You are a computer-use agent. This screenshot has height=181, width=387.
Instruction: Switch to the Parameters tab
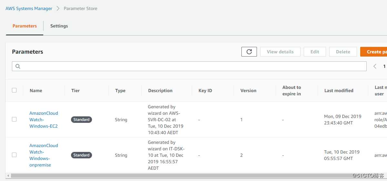25,26
